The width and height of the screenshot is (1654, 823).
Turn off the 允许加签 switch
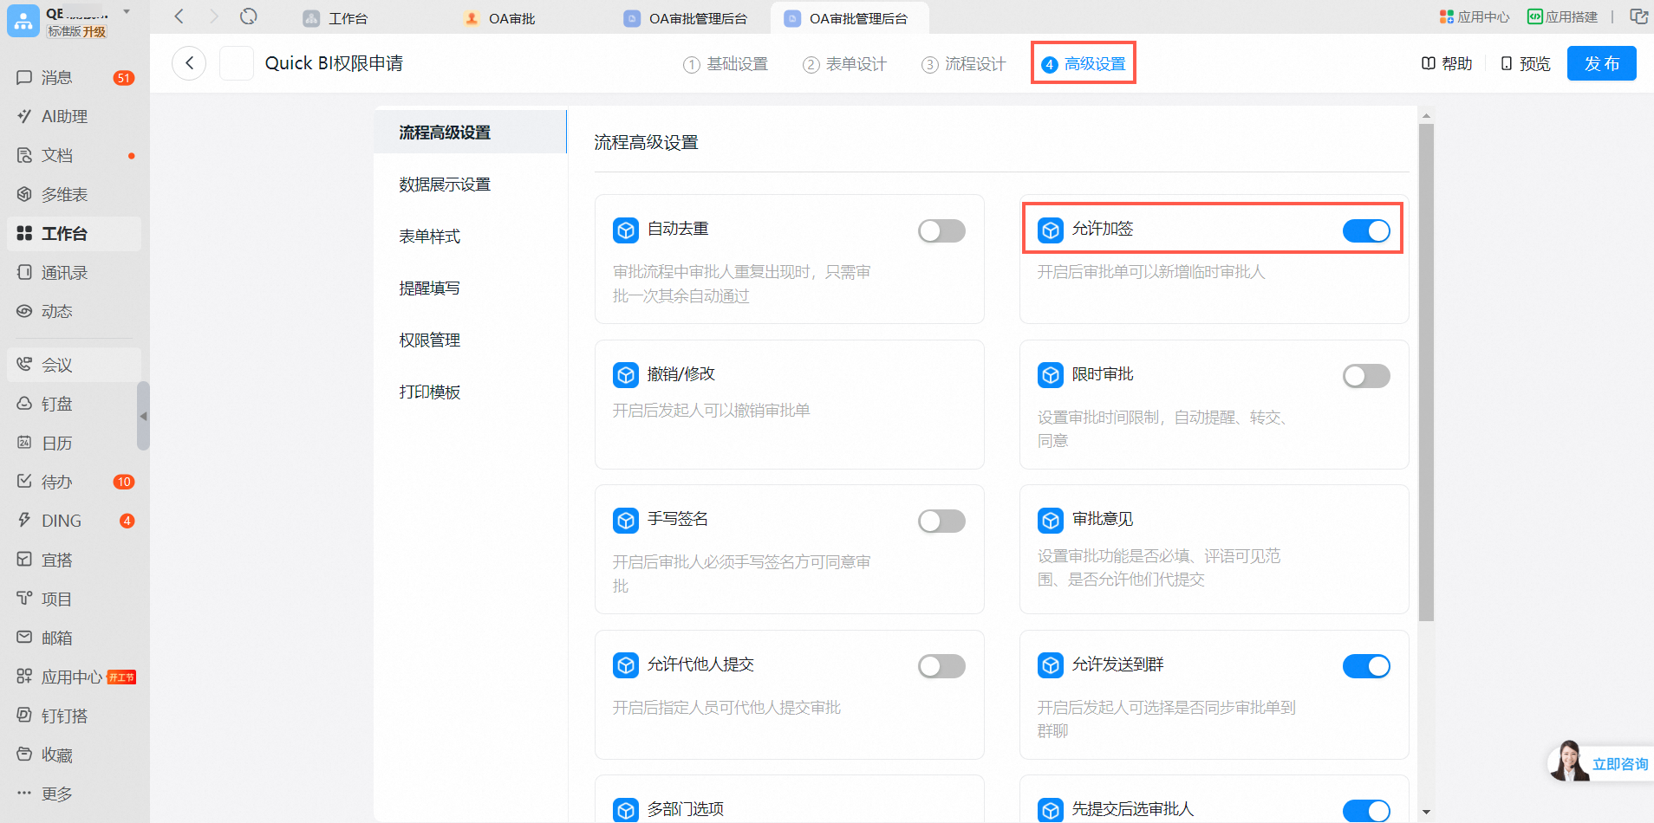pyautogui.click(x=1366, y=230)
